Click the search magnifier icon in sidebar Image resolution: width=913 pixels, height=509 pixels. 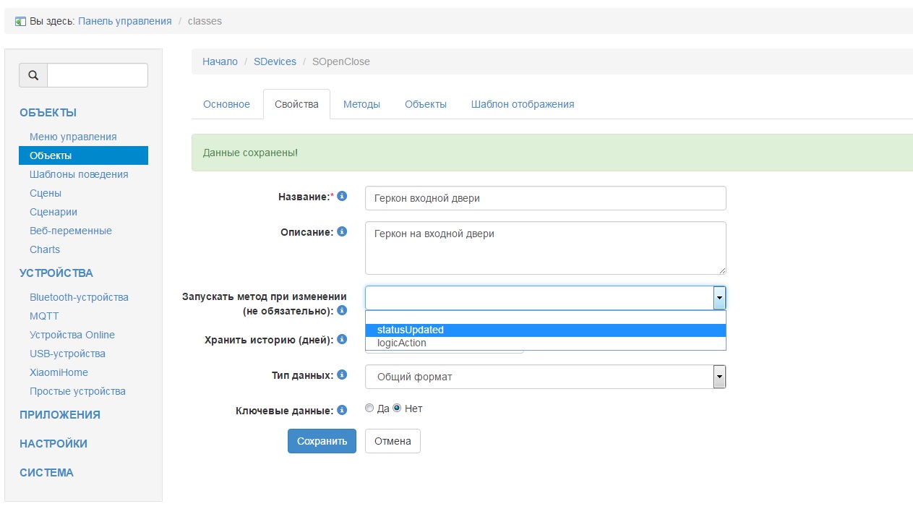pos(33,75)
